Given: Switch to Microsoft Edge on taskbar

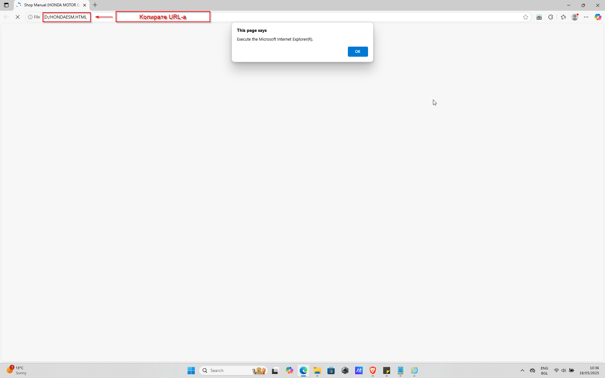Looking at the screenshot, I should [x=303, y=370].
